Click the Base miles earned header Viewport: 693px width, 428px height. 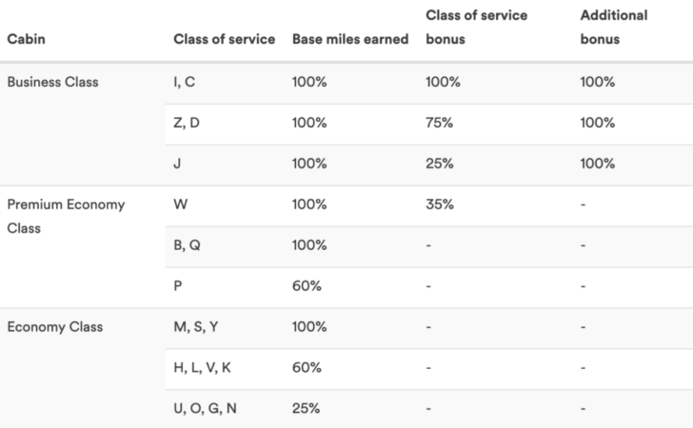pos(350,39)
